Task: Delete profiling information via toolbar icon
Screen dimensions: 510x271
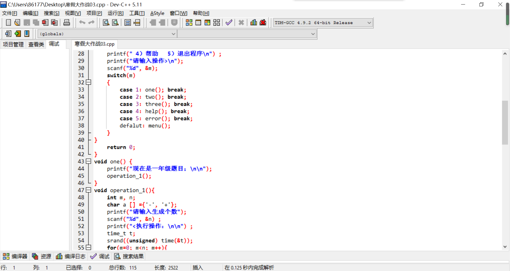Action: [x=263, y=23]
